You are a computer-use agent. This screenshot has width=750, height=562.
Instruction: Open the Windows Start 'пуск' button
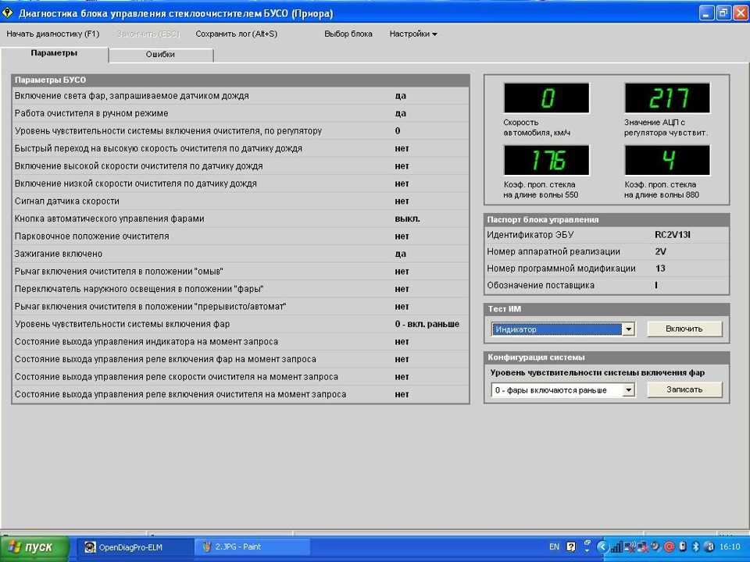click(34, 548)
